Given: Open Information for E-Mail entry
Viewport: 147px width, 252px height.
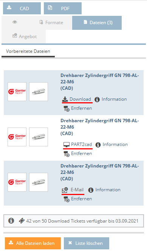Looking at the screenshot, I should 104,190.
